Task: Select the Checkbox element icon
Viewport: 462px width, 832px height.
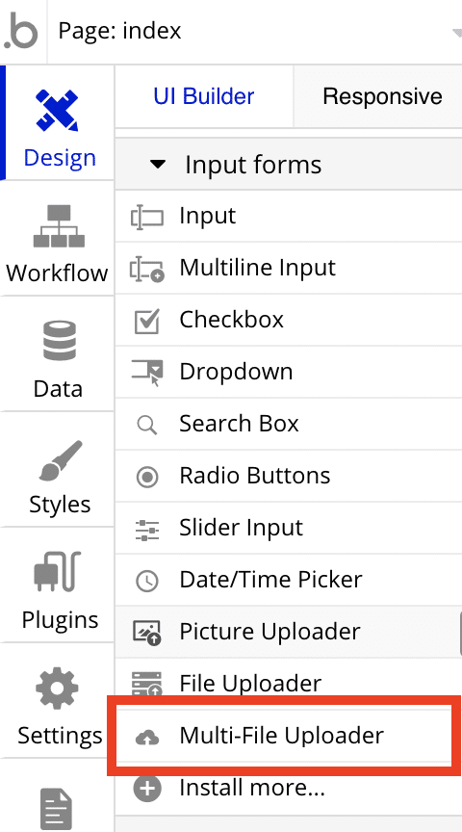Action: (x=147, y=321)
